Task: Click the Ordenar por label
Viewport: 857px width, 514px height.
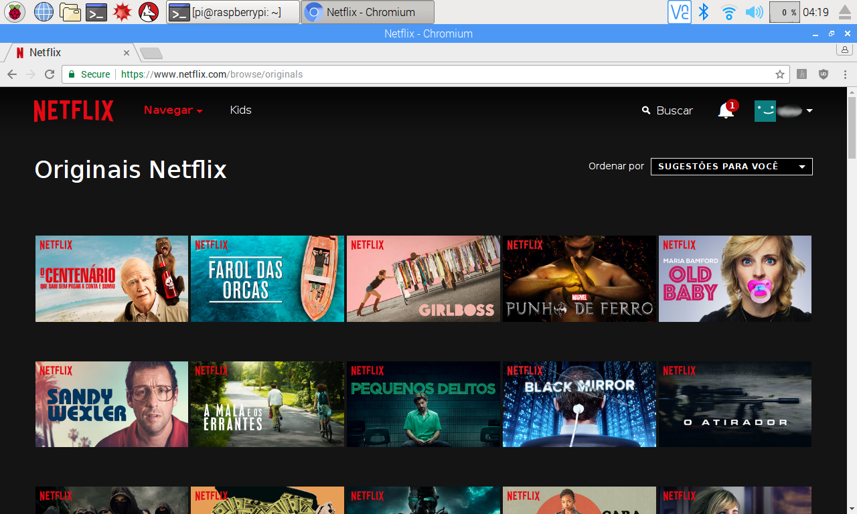Action: point(616,167)
